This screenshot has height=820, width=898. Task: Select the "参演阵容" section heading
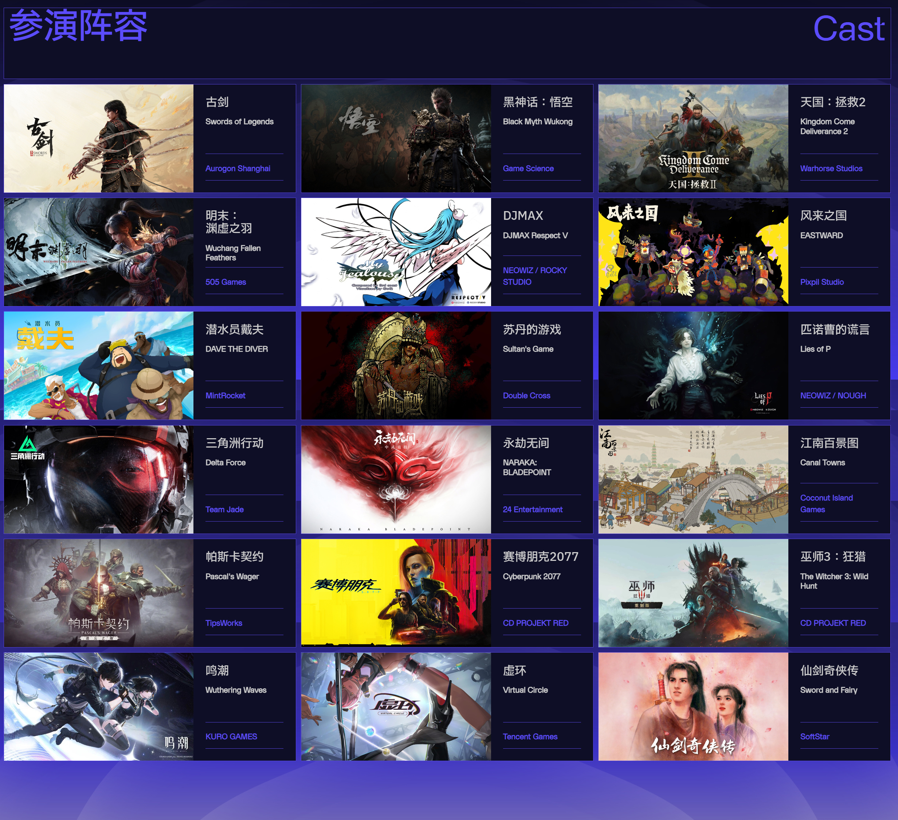(x=78, y=26)
